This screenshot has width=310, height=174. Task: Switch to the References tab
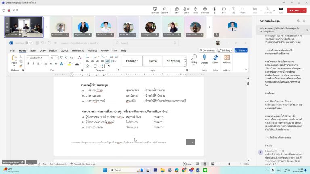(x=77, y=50)
